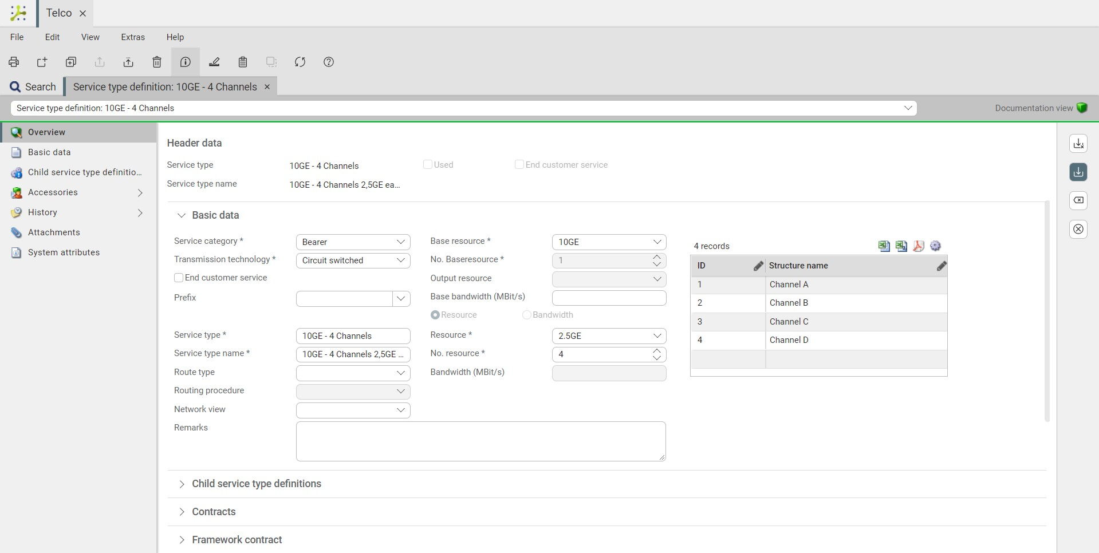Open table settings gear icon
Image resolution: width=1099 pixels, height=553 pixels.
[x=935, y=246]
